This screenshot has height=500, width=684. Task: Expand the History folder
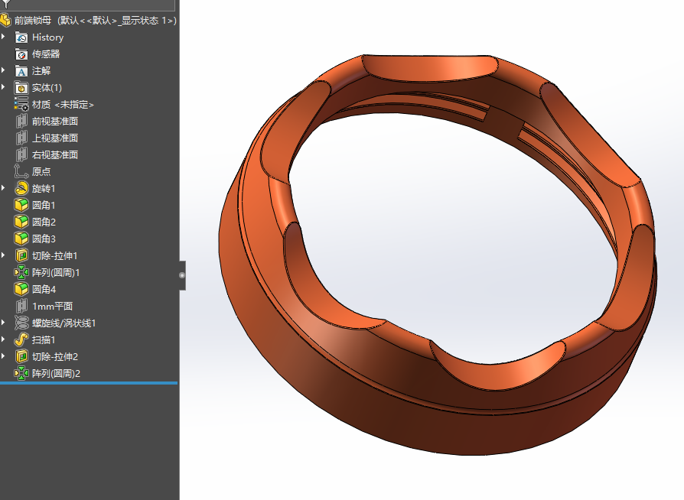4,37
